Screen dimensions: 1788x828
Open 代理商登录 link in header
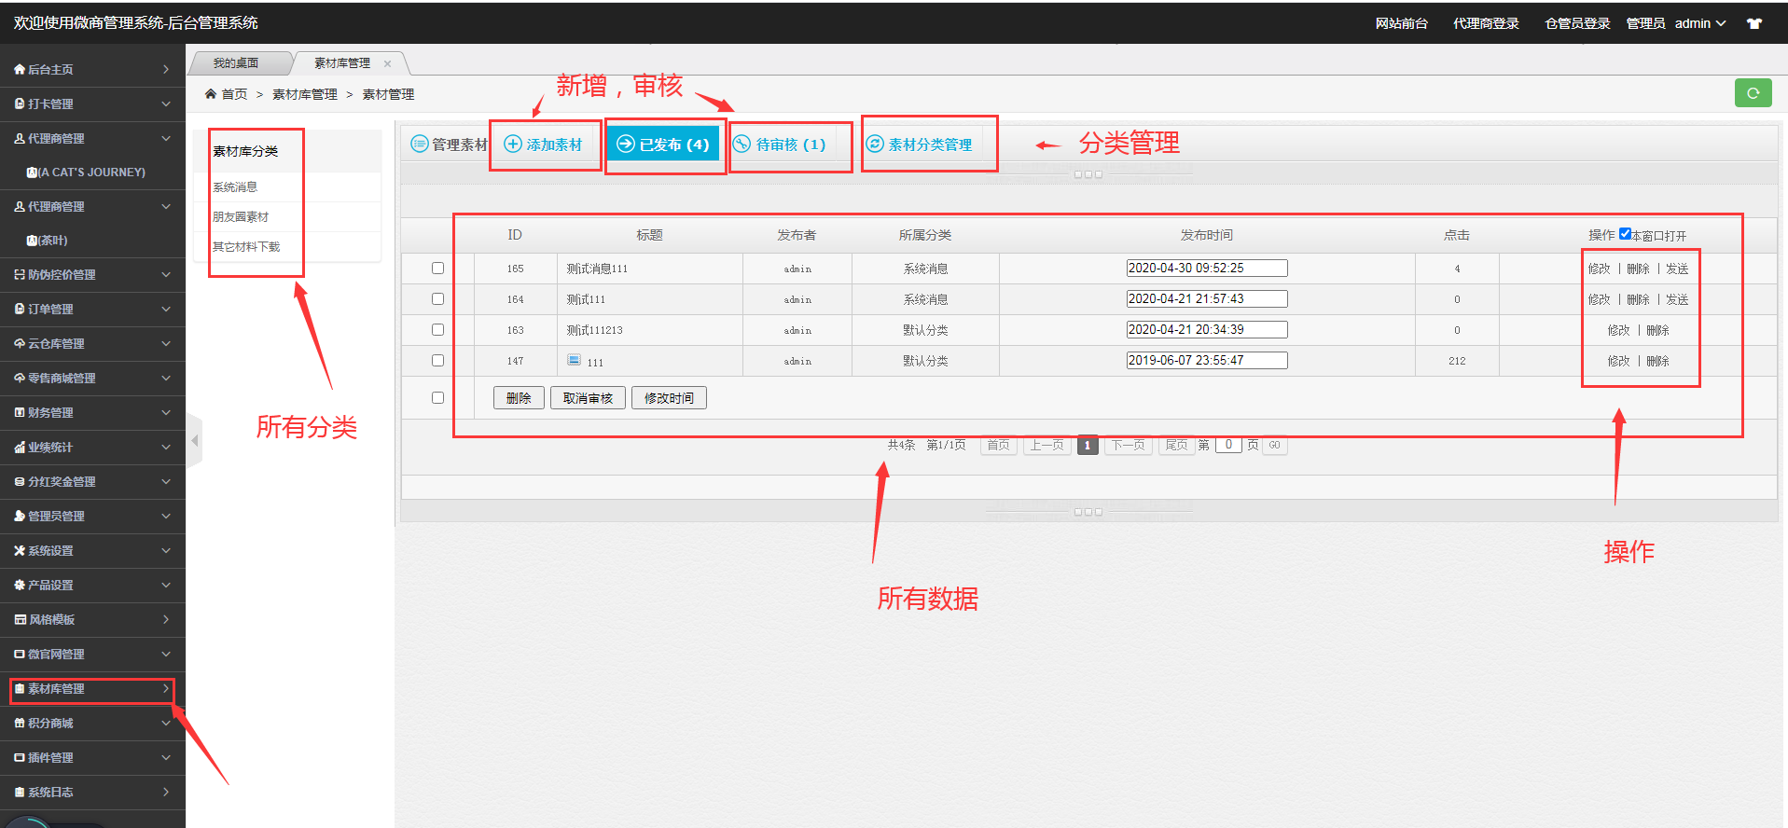pyautogui.click(x=1486, y=23)
